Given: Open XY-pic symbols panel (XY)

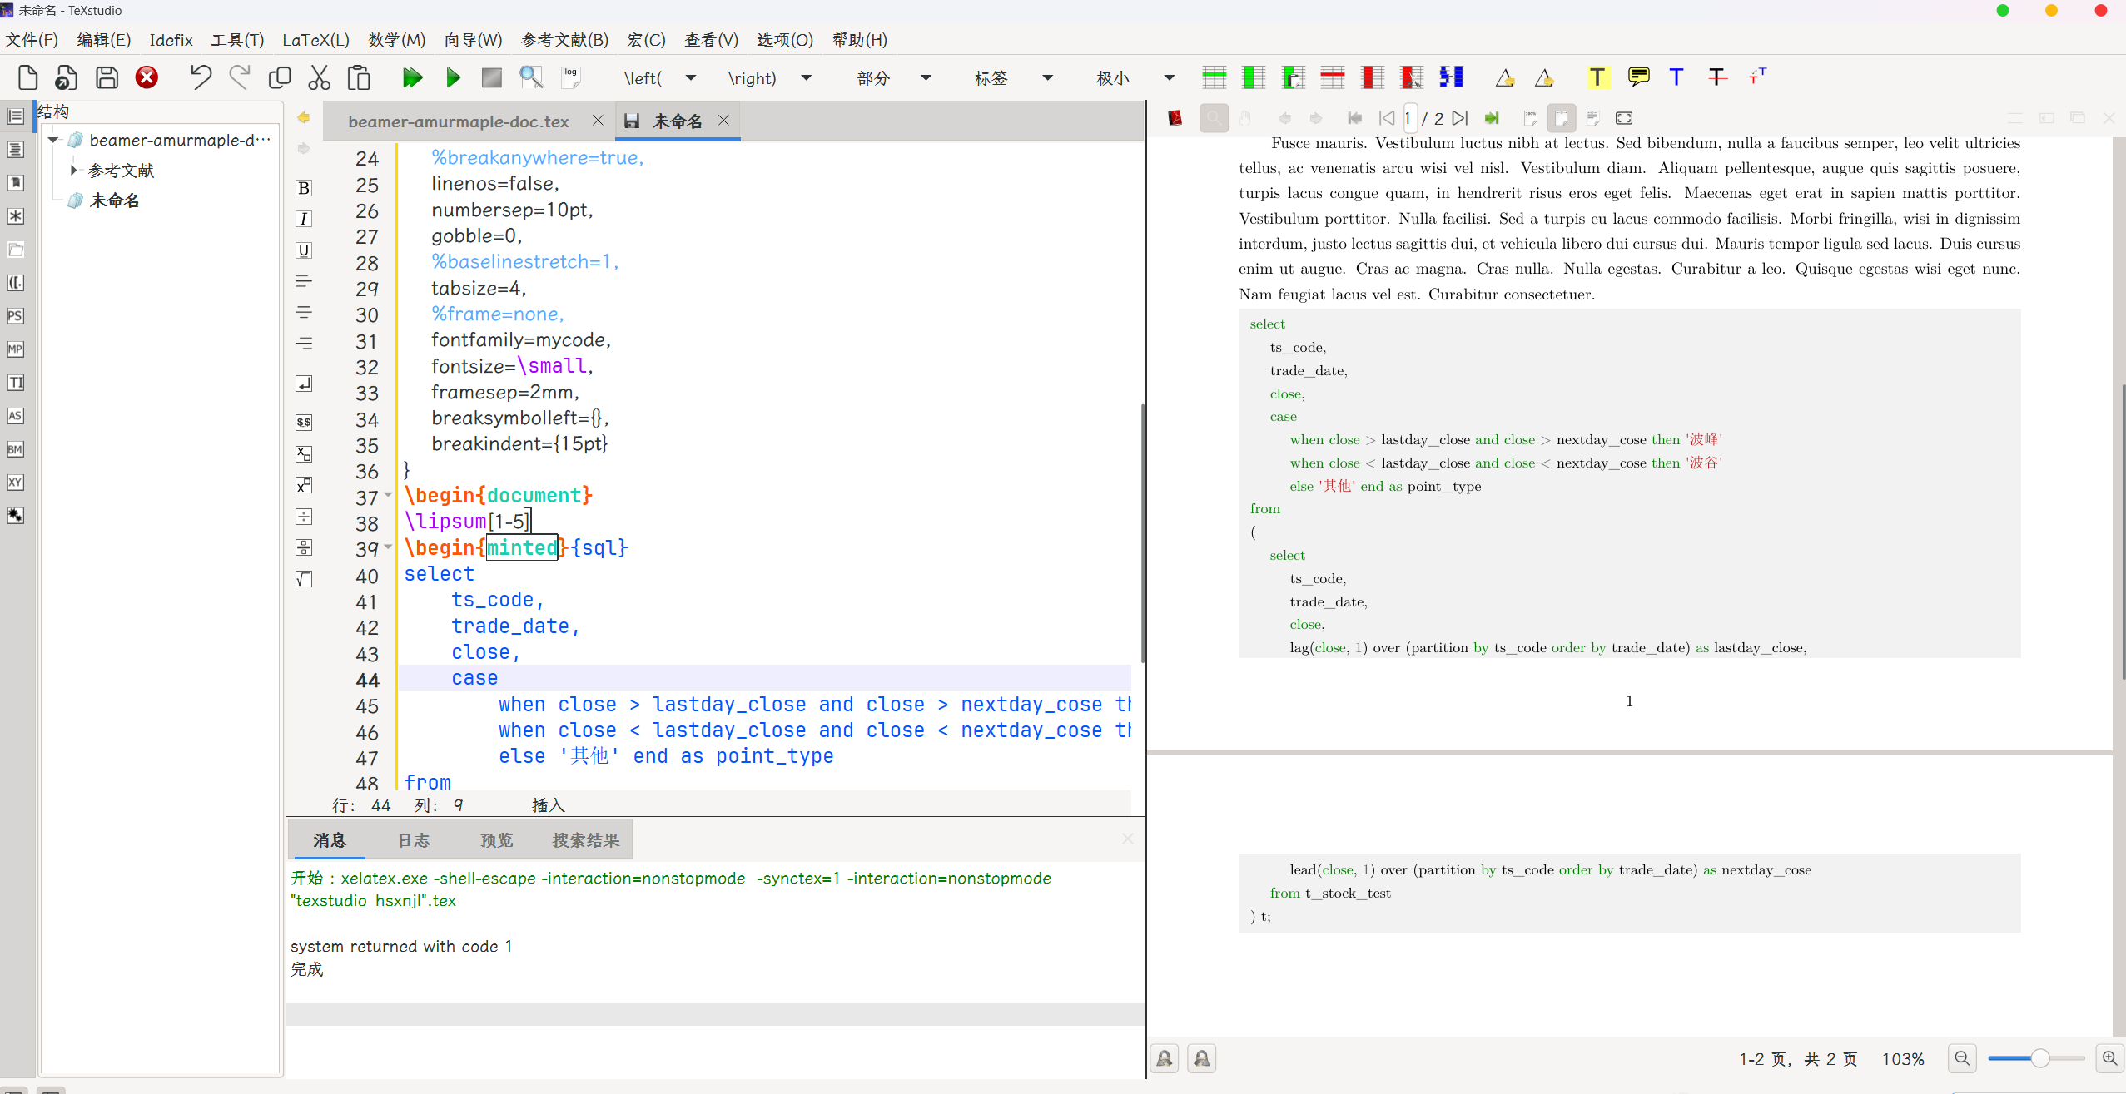Looking at the screenshot, I should [x=15, y=483].
